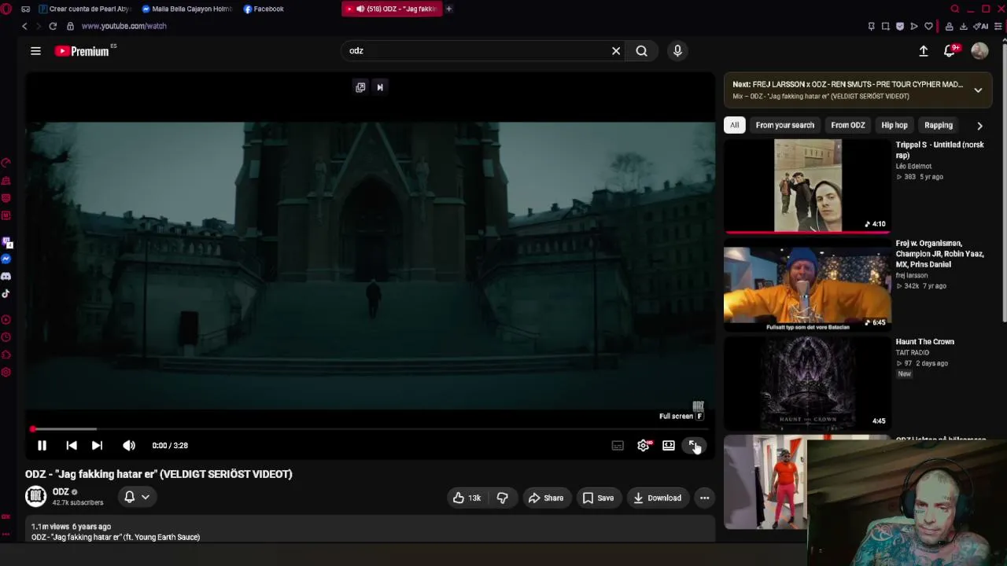Submit search with magnifier icon
The image size is (1007, 566).
click(642, 51)
